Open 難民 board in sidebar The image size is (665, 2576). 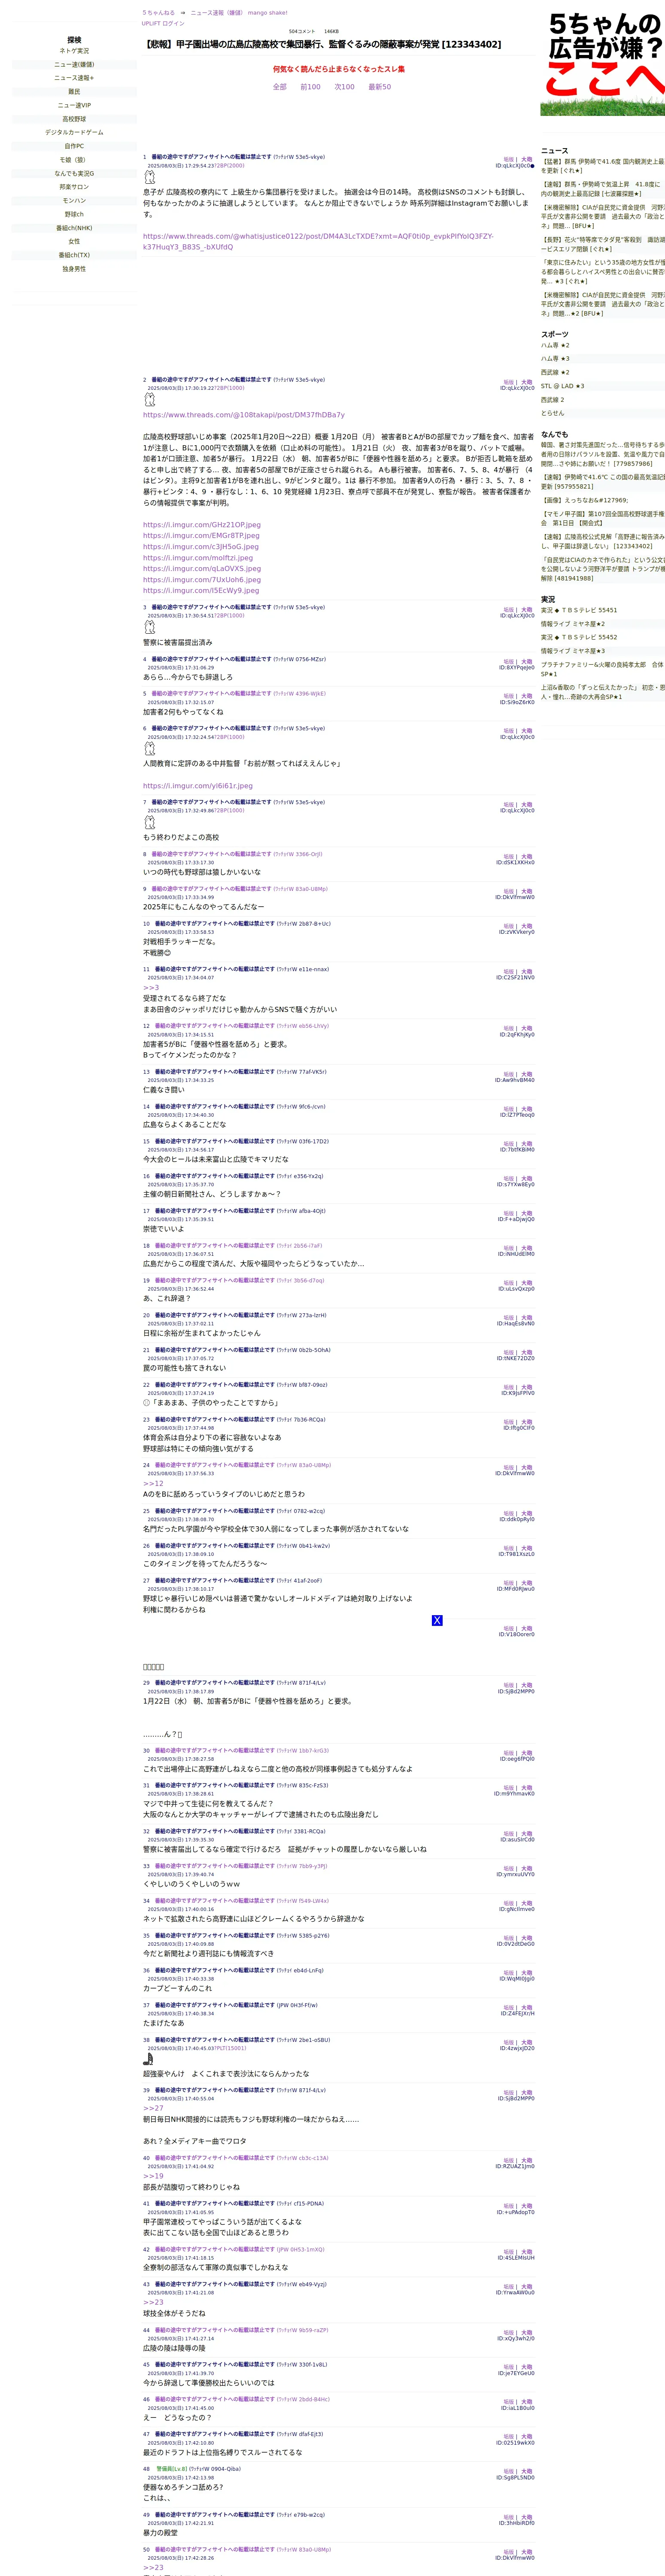74,92
